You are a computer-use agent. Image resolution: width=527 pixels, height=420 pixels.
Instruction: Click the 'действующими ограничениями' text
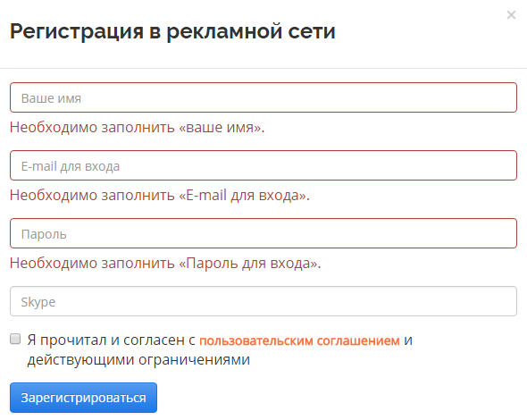coord(138,360)
